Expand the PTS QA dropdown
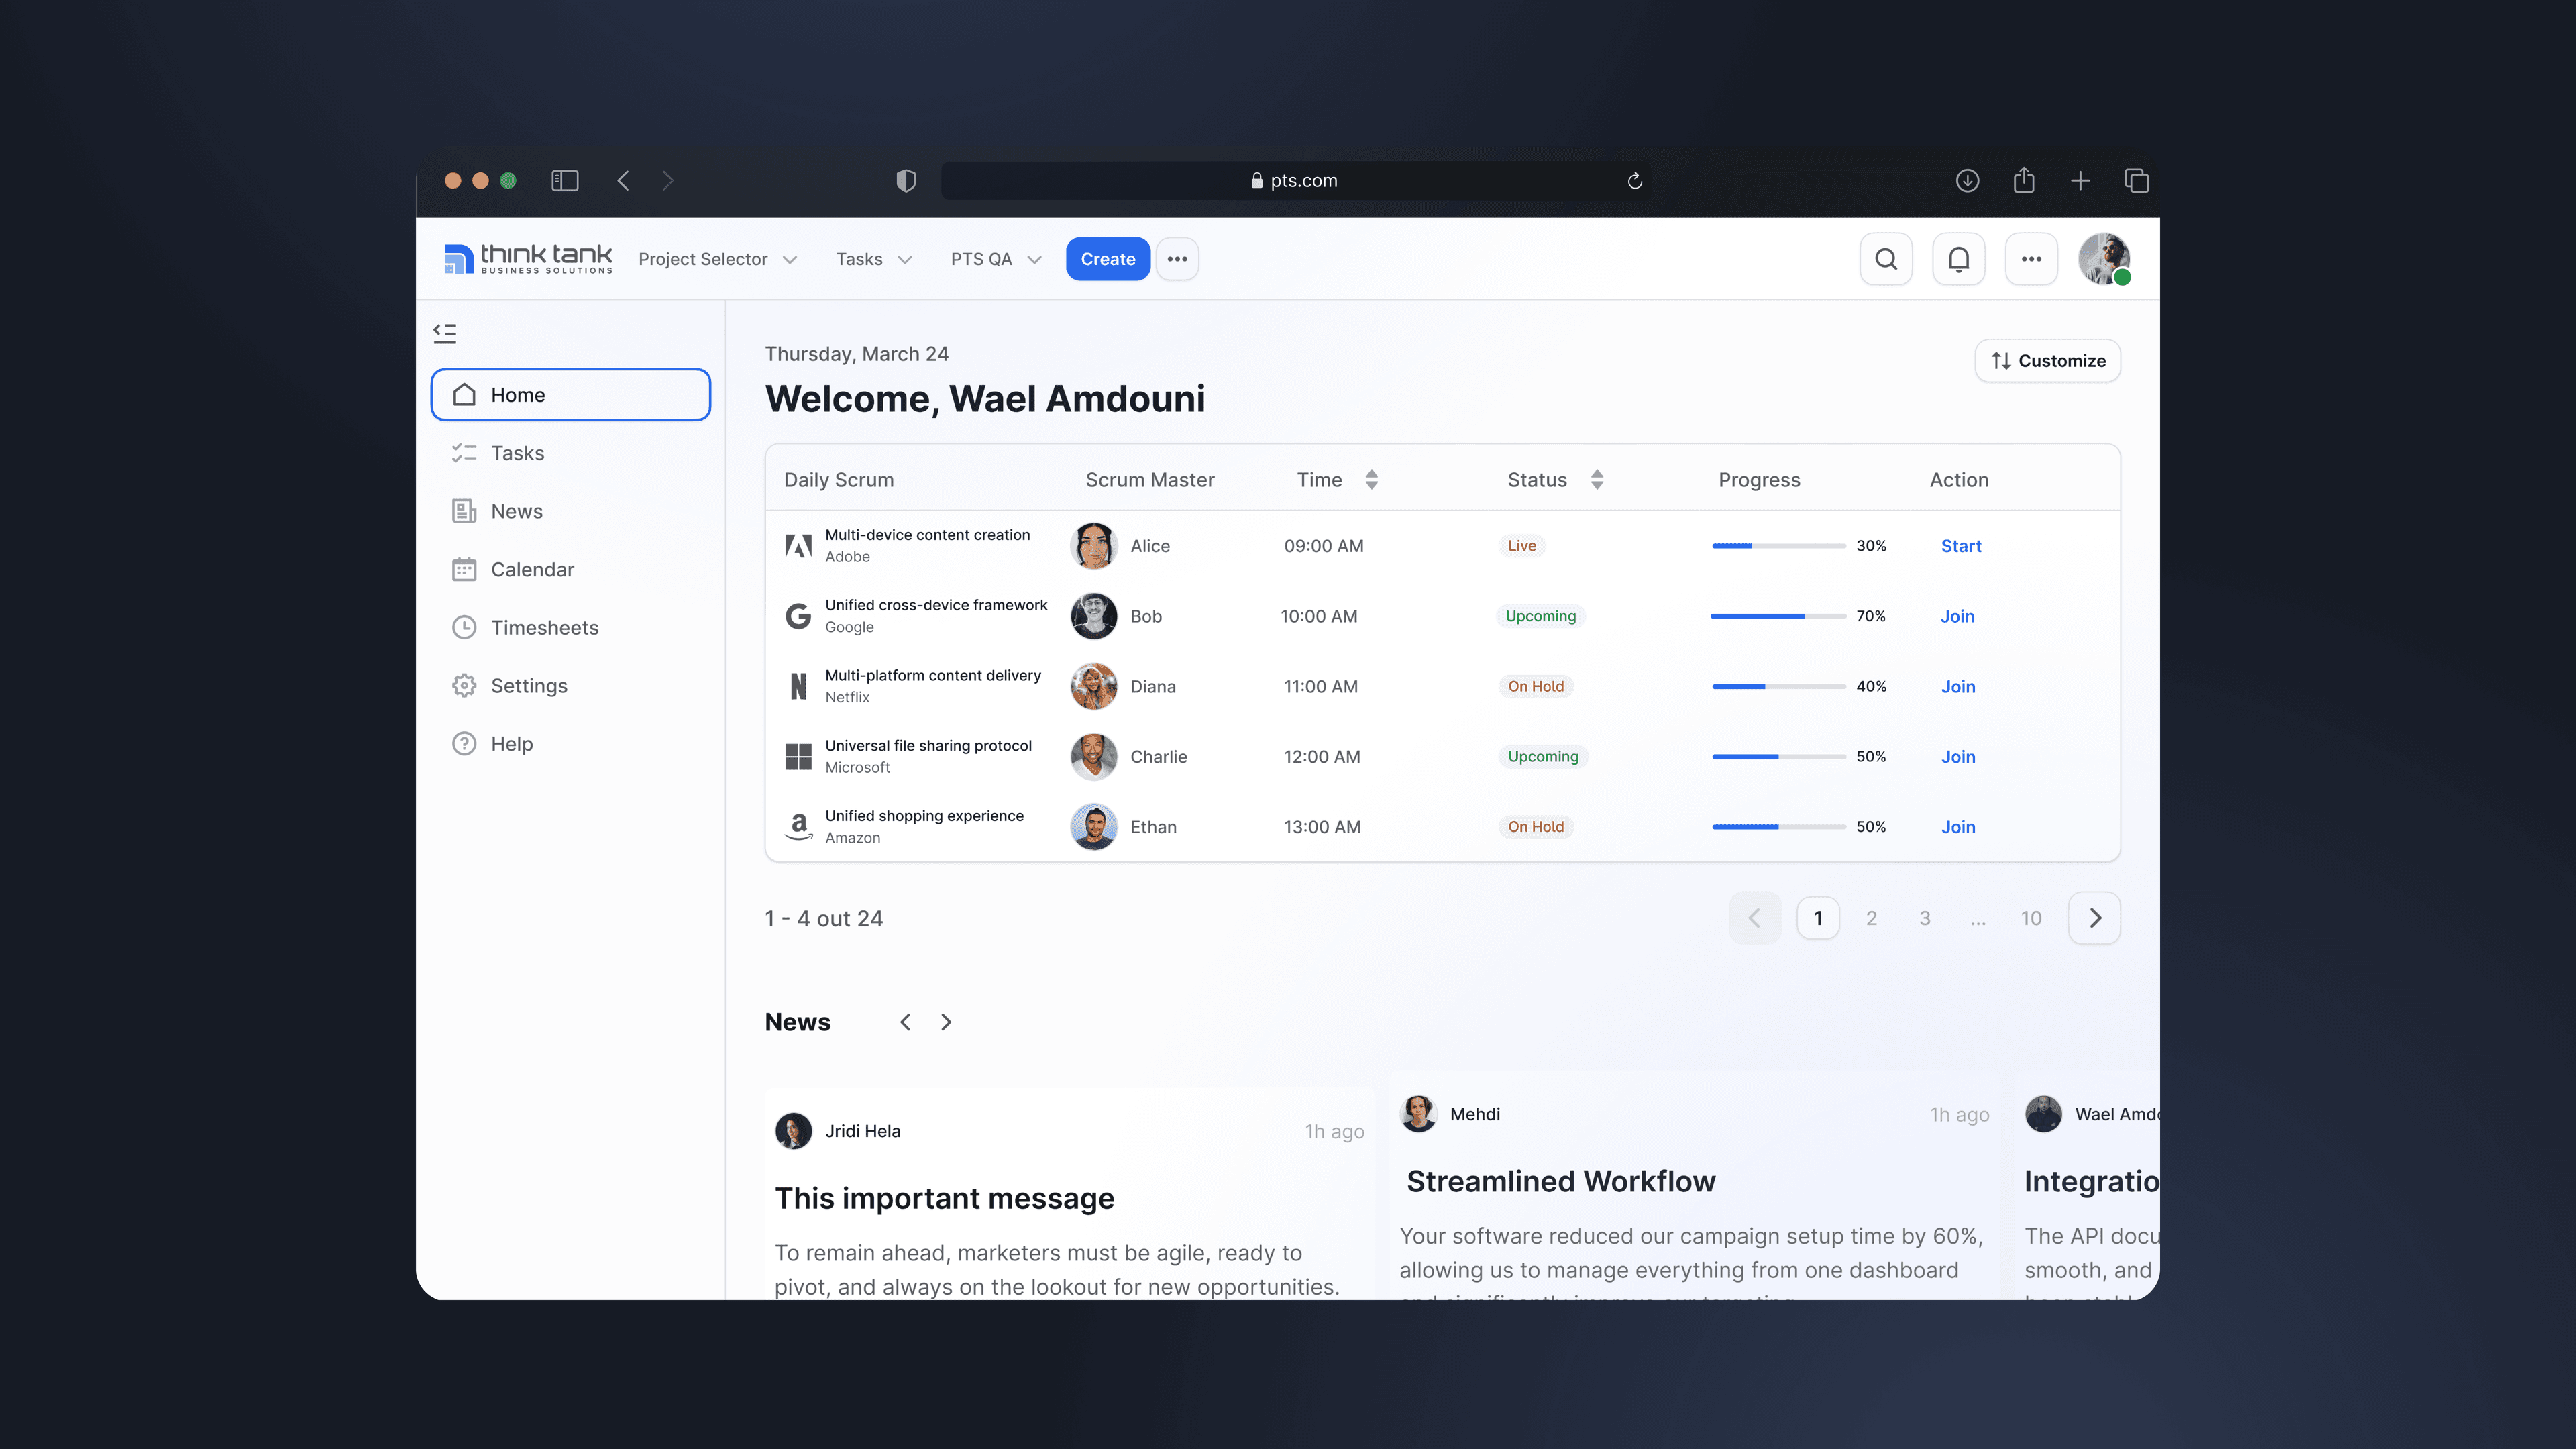The height and width of the screenshot is (1449, 2576). click(996, 259)
